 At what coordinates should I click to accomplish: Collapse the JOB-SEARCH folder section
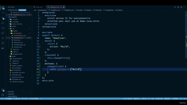coord(7,17)
